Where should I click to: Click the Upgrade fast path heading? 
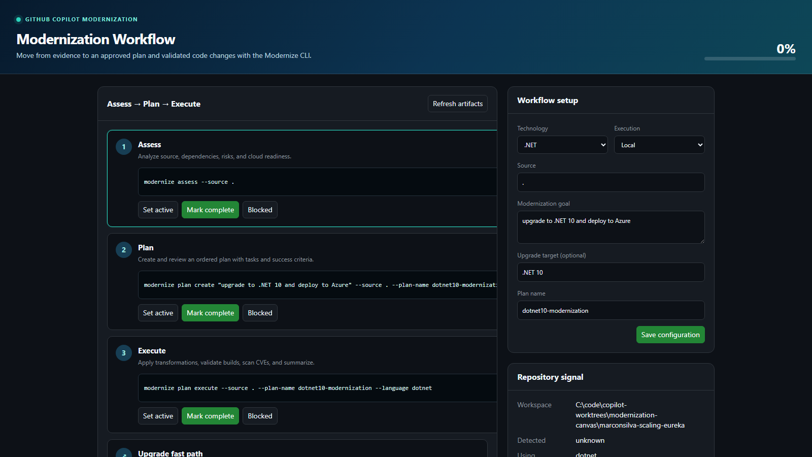coord(171,453)
